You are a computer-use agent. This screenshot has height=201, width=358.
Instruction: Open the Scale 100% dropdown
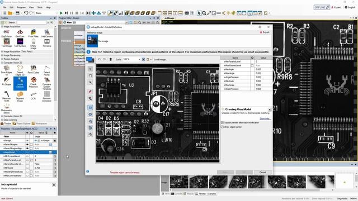point(139,59)
